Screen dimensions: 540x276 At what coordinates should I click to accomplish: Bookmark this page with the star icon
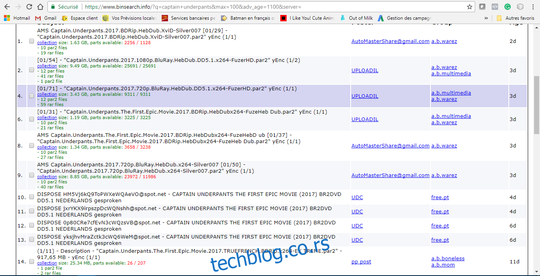(x=470, y=7)
